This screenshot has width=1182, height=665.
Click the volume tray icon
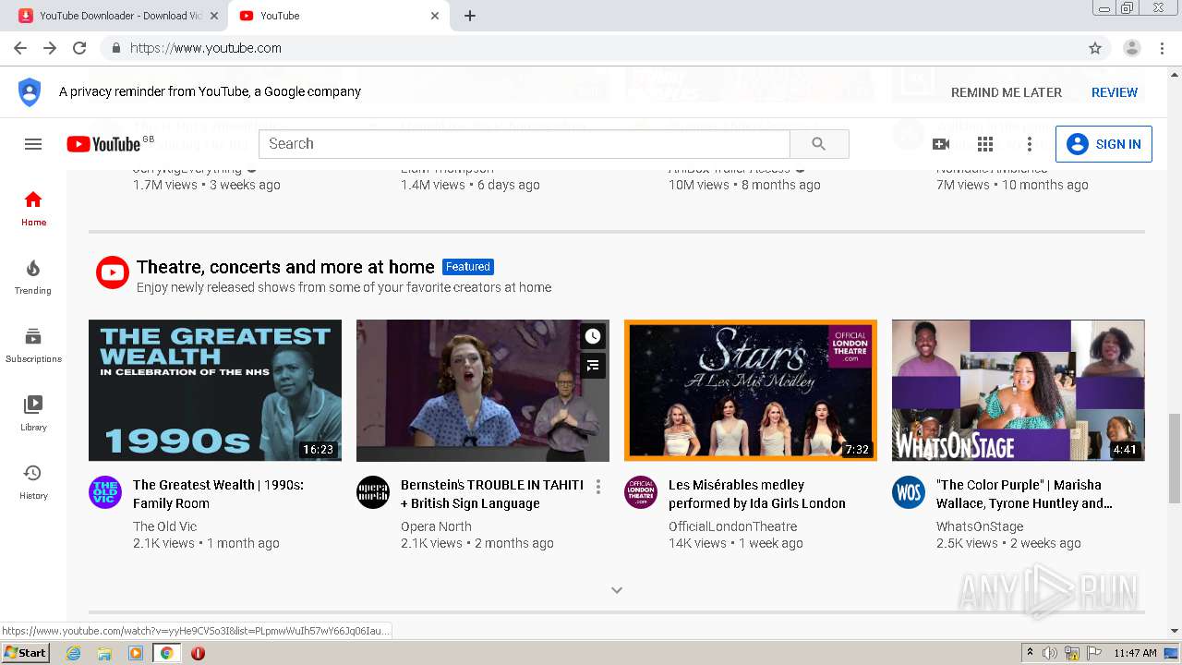(1050, 653)
